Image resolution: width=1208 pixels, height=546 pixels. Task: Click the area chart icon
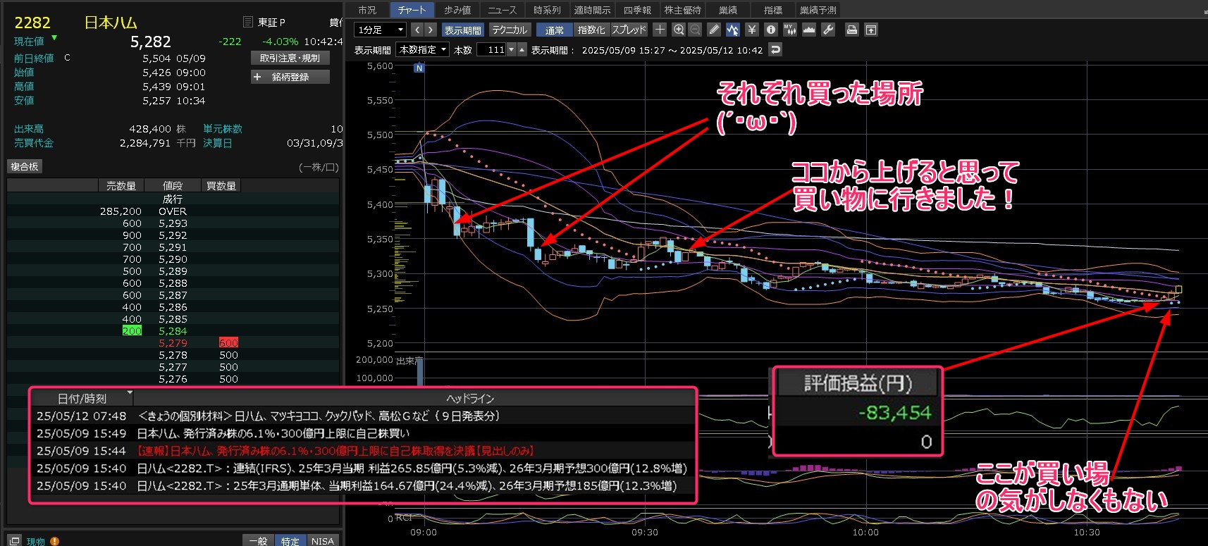pos(809,30)
